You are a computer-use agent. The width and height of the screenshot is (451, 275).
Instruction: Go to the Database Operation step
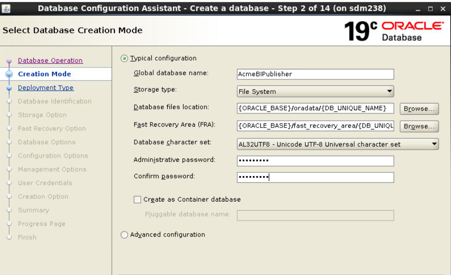[50, 61]
